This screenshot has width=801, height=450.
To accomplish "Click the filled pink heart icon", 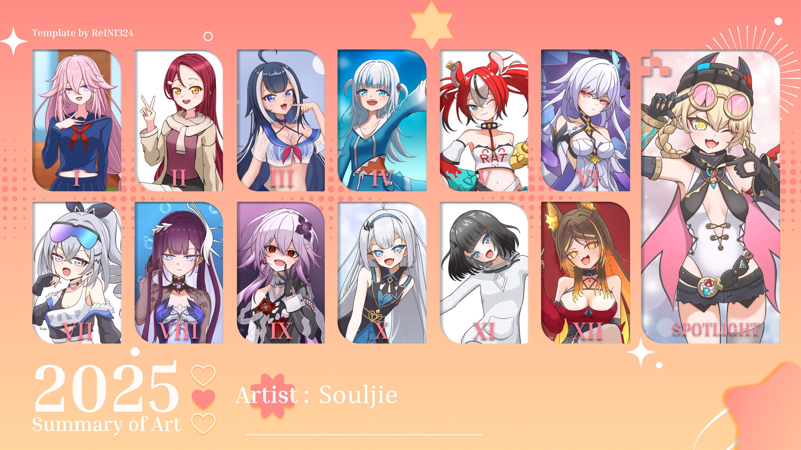I will 203,399.
